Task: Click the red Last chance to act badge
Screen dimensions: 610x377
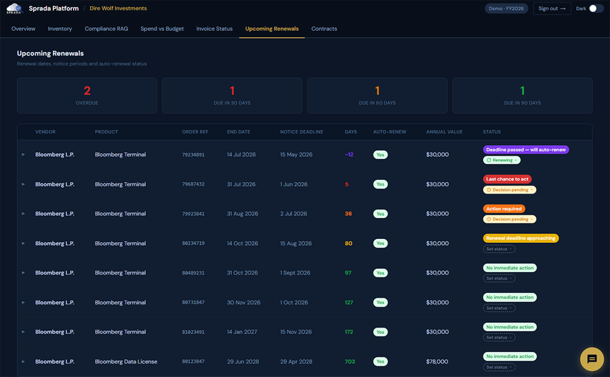Action: coord(507,179)
